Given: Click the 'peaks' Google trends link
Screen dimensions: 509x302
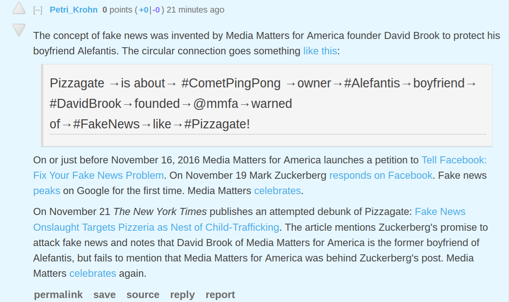Looking at the screenshot, I should coord(46,191).
